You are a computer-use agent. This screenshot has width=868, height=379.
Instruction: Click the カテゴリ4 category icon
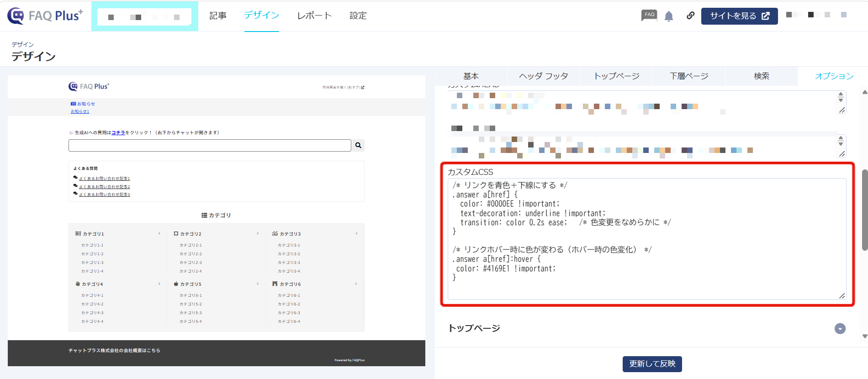tap(78, 284)
